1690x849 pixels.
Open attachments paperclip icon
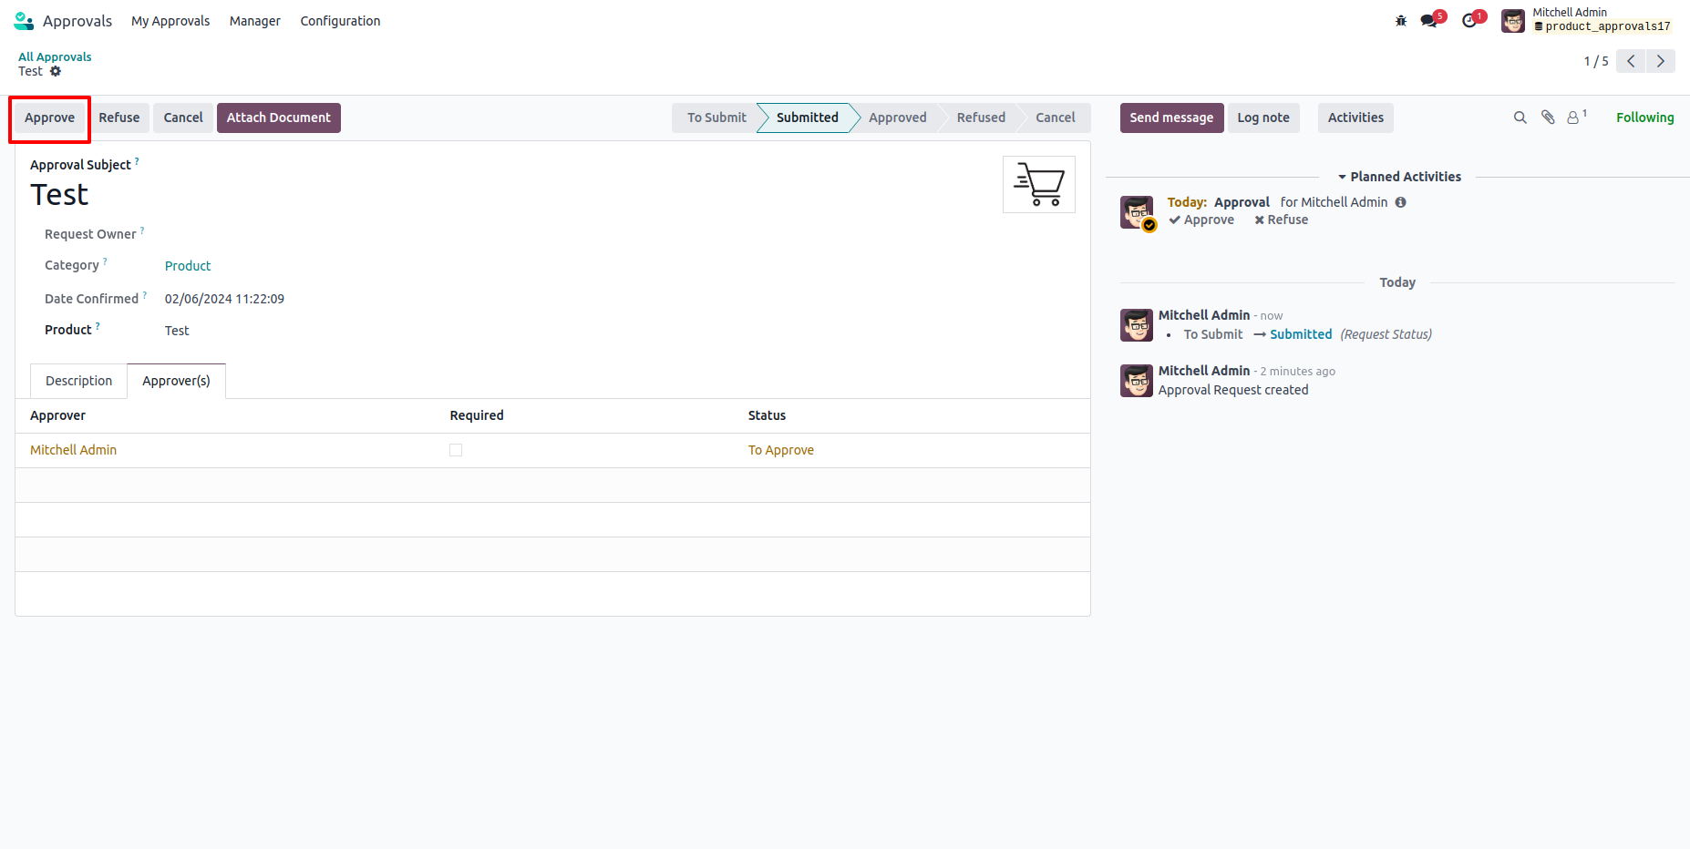click(x=1548, y=118)
